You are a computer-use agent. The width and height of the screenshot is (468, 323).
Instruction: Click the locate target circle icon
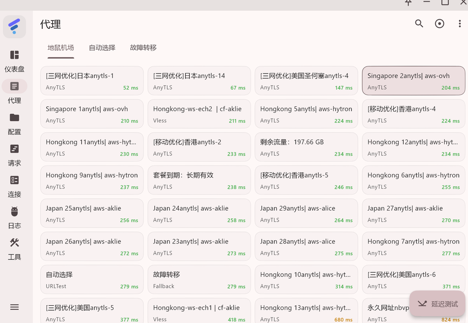439,24
